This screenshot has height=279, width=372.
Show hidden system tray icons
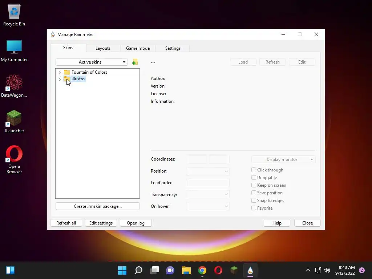coord(308,270)
